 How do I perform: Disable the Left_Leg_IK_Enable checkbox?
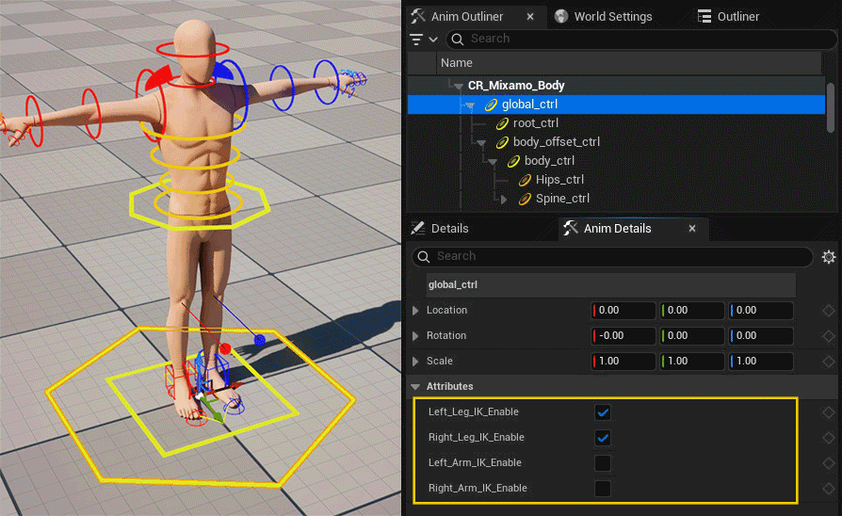coord(603,412)
